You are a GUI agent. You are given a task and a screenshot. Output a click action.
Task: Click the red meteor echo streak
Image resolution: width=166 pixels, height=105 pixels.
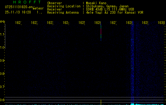(x=101, y=31)
